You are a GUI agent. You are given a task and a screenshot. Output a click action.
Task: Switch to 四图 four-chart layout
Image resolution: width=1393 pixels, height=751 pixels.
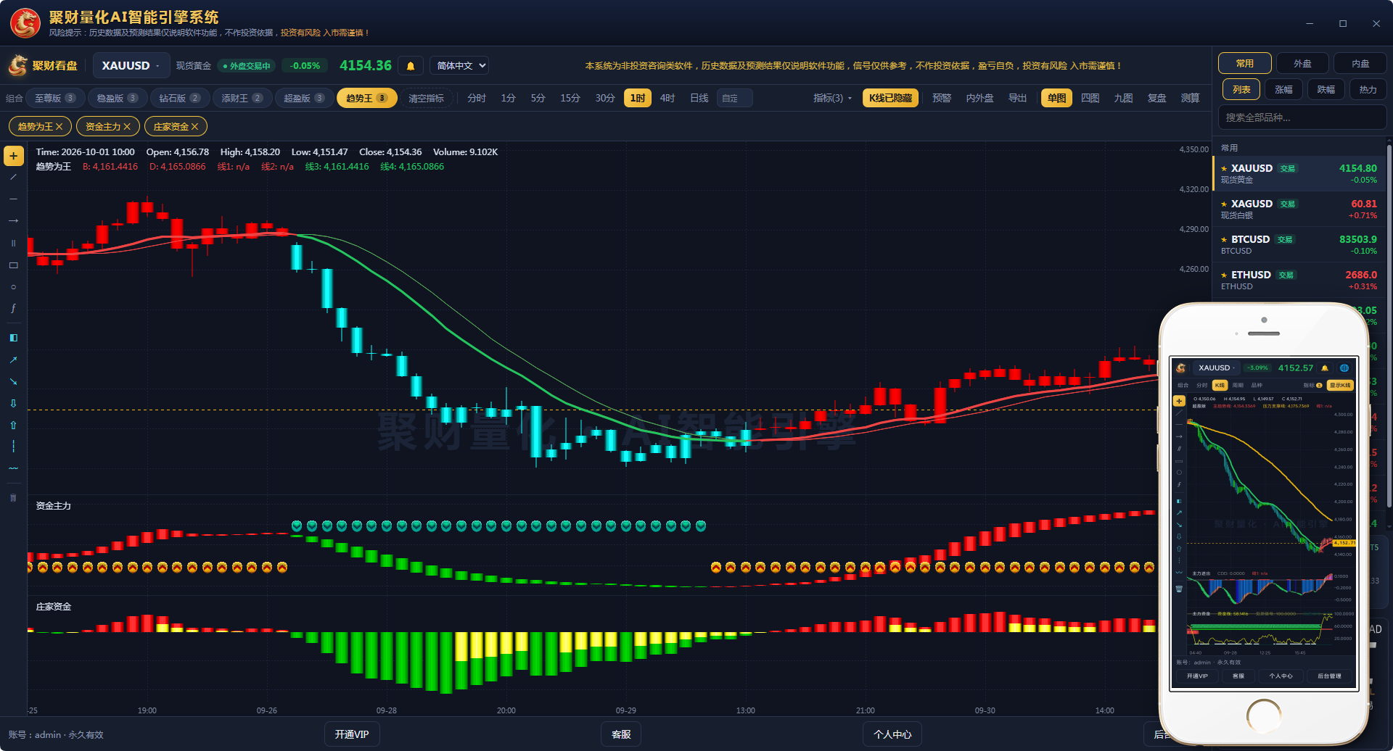(1090, 98)
